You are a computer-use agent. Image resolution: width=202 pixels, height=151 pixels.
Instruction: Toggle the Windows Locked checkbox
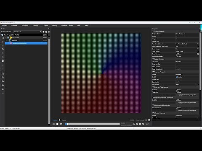tap(177, 56)
